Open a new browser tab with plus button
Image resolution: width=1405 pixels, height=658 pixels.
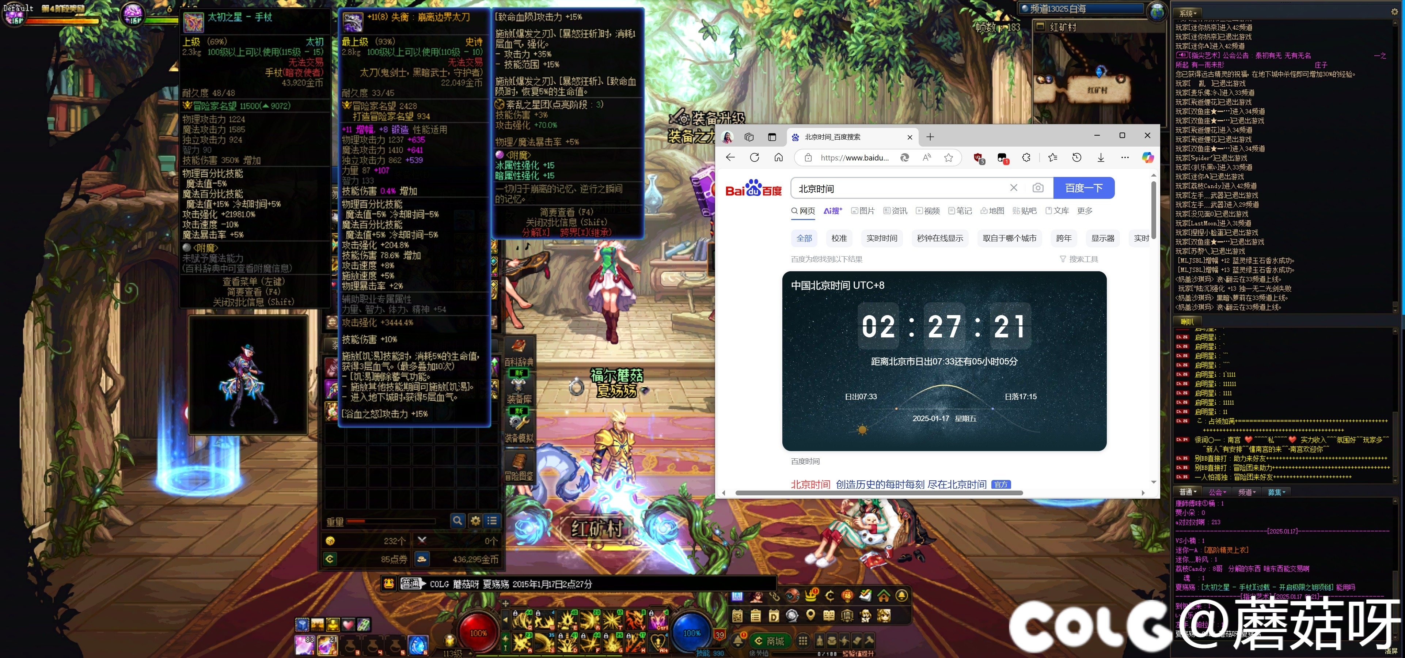point(930,137)
